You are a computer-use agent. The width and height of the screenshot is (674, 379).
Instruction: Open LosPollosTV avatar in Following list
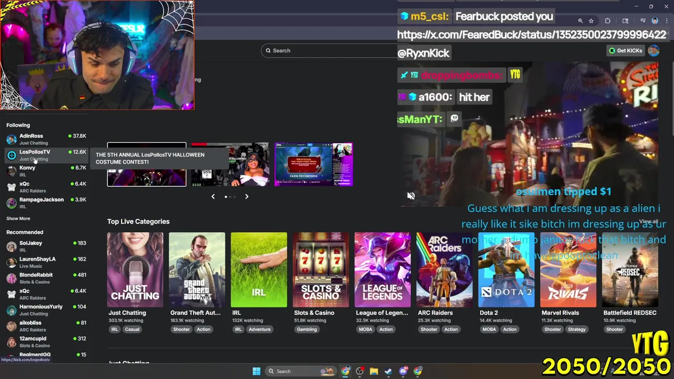12,155
